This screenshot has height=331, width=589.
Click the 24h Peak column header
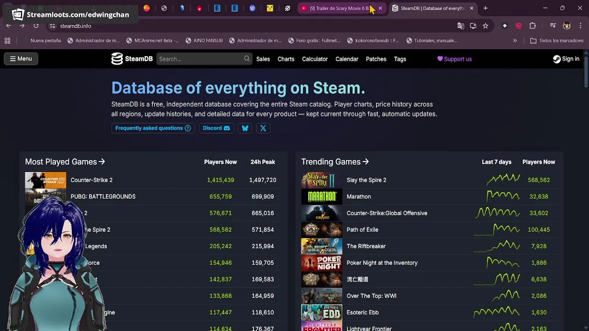click(263, 162)
